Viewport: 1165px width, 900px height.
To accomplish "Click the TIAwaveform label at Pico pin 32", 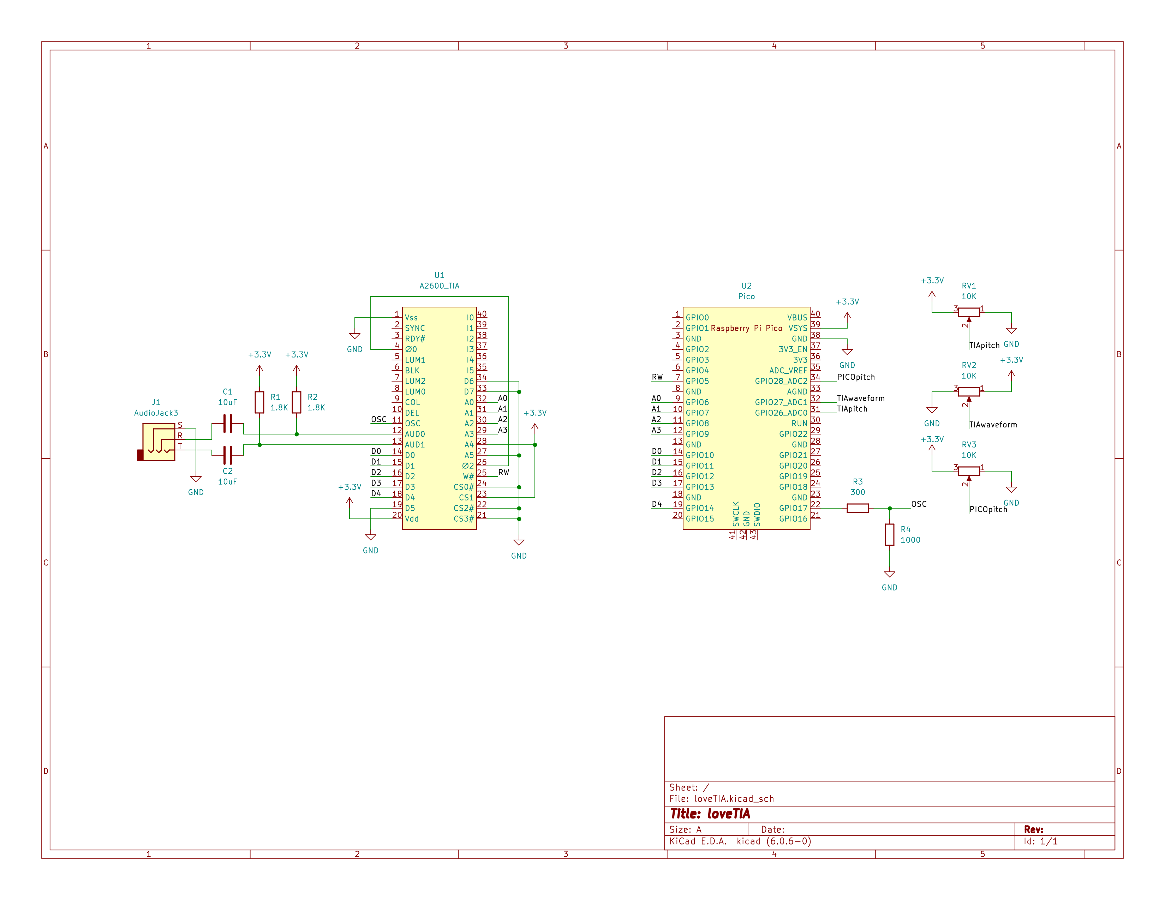I will [x=860, y=398].
